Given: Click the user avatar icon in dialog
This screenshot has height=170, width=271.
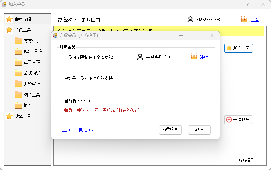Looking at the screenshot, I should (x=140, y=57).
